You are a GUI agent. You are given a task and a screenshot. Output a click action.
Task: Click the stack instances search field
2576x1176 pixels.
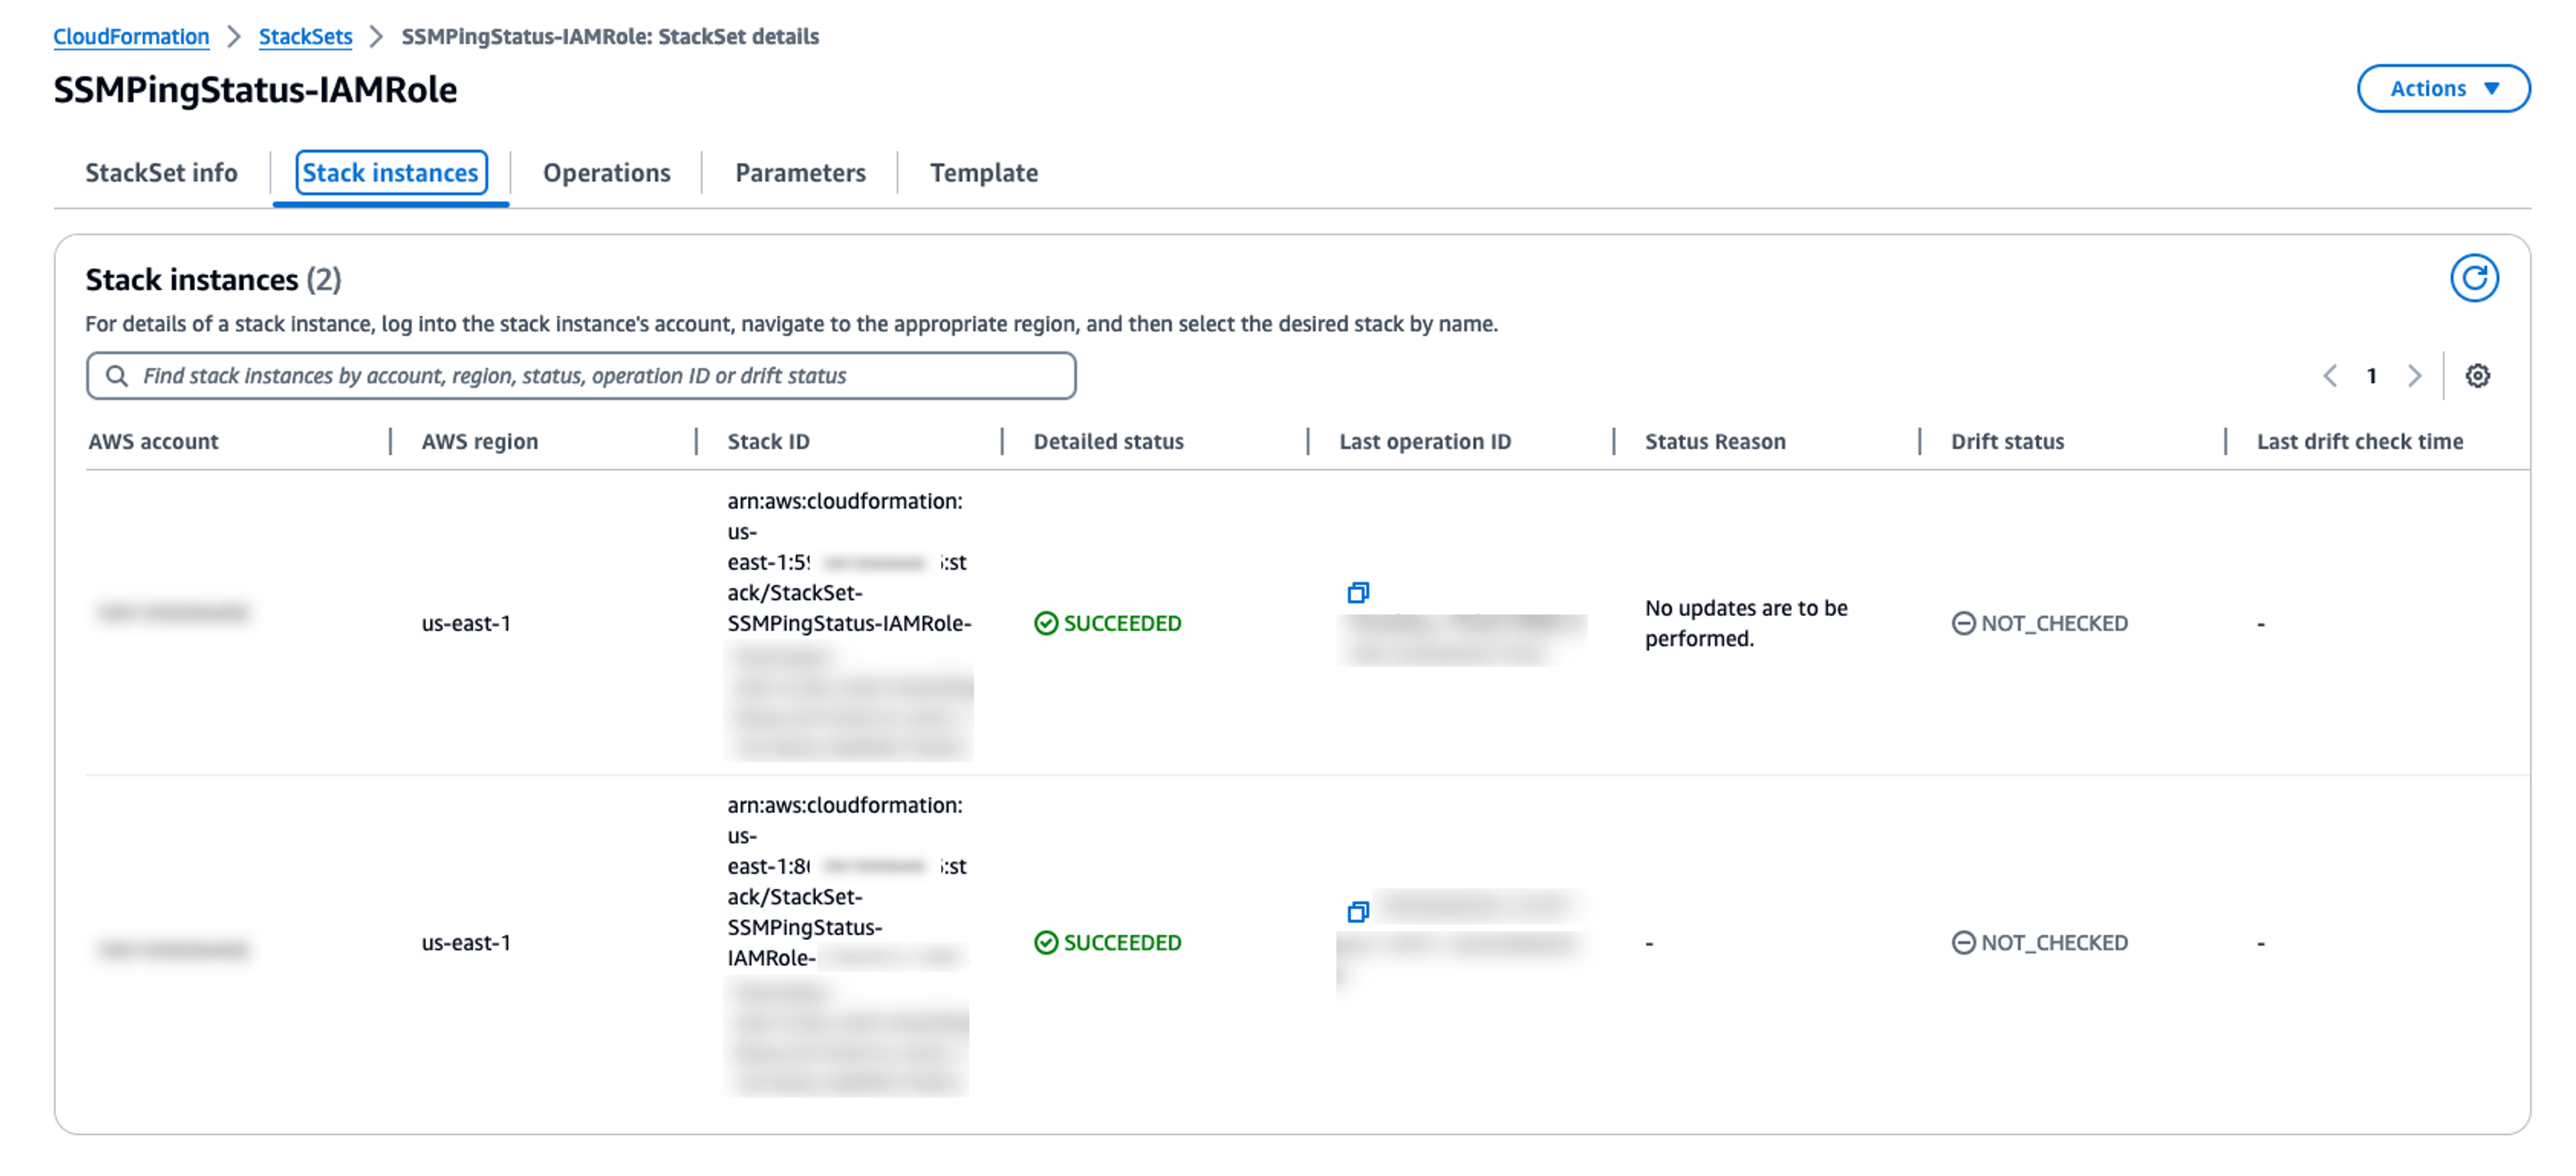[580, 375]
